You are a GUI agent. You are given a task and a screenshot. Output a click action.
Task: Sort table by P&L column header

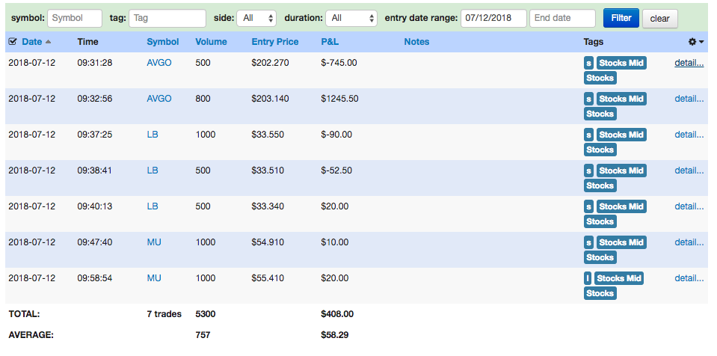[330, 42]
